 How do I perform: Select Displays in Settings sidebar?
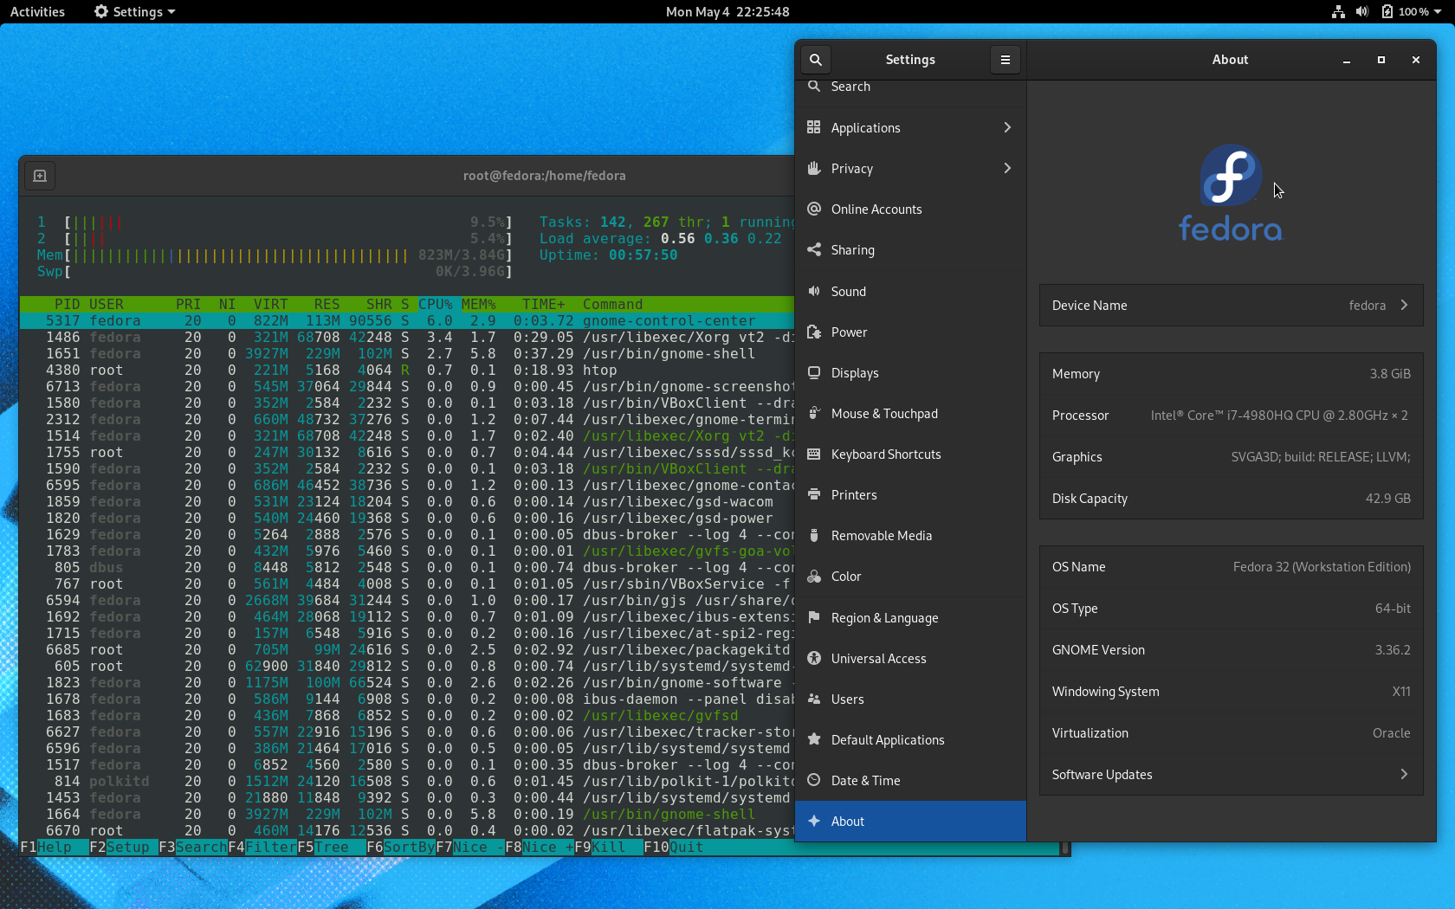point(910,372)
